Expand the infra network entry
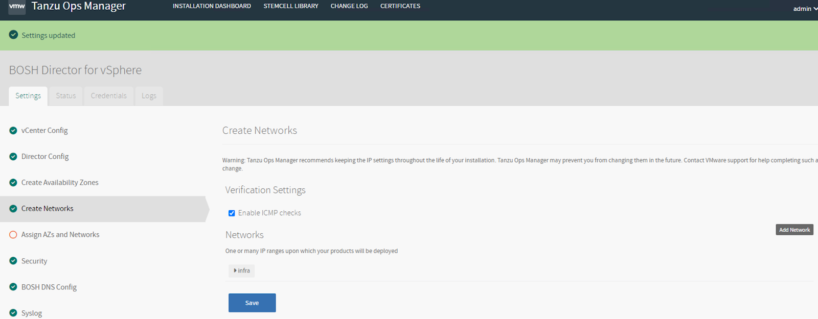The height and width of the screenshot is (319, 818). 241,271
